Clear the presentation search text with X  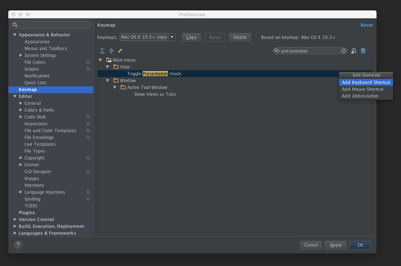(x=343, y=51)
